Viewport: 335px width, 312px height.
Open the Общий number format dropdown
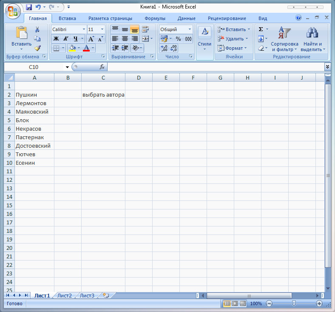tap(190, 29)
